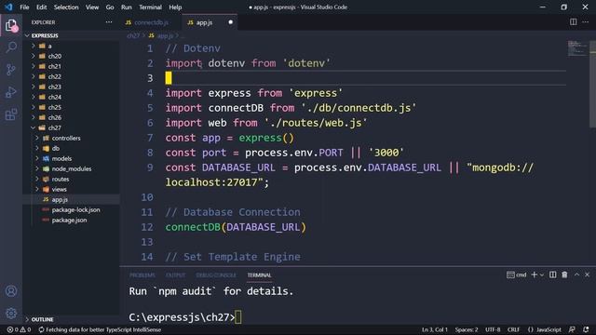Expand the OUTLINE section
Viewport: 596px width, 335px height.
tap(27, 319)
